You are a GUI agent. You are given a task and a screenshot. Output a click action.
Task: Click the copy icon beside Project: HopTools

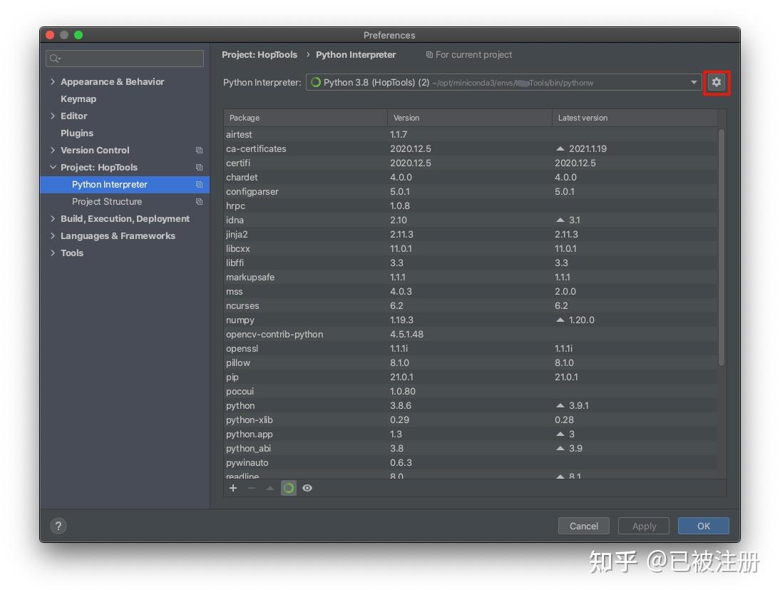click(x=199, y=167)
